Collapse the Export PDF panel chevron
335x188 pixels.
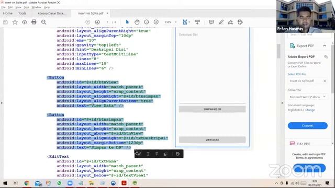(325, 45)
